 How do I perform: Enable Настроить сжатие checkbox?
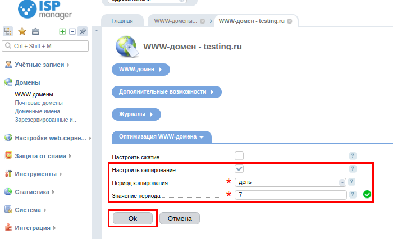(x=239, y=156)
